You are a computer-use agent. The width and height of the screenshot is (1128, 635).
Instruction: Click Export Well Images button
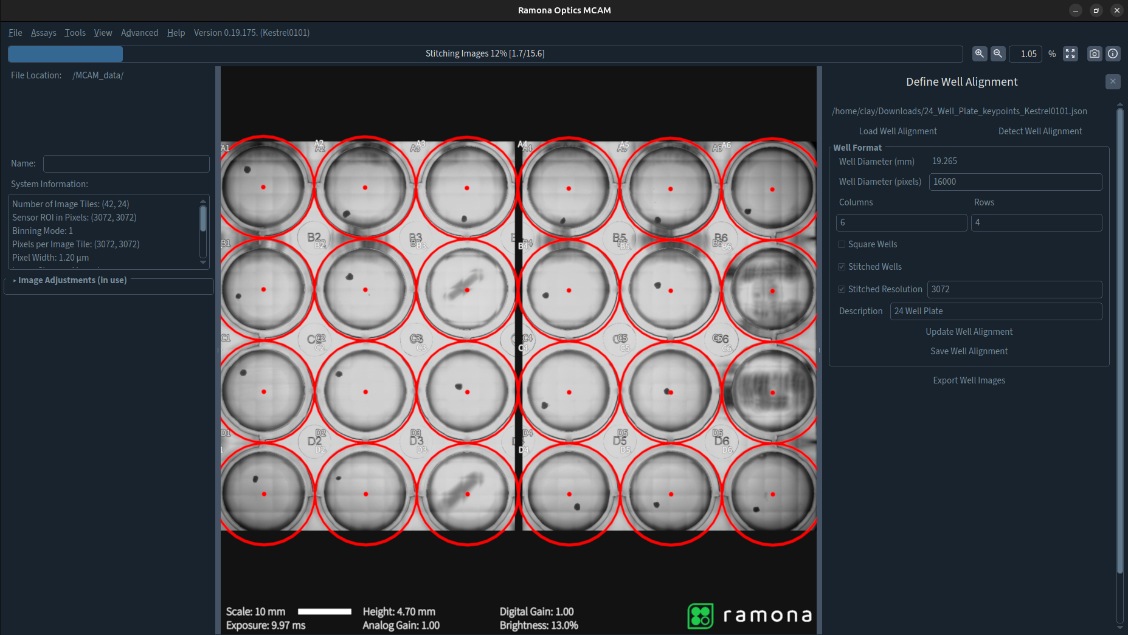(x=969, y=380)
